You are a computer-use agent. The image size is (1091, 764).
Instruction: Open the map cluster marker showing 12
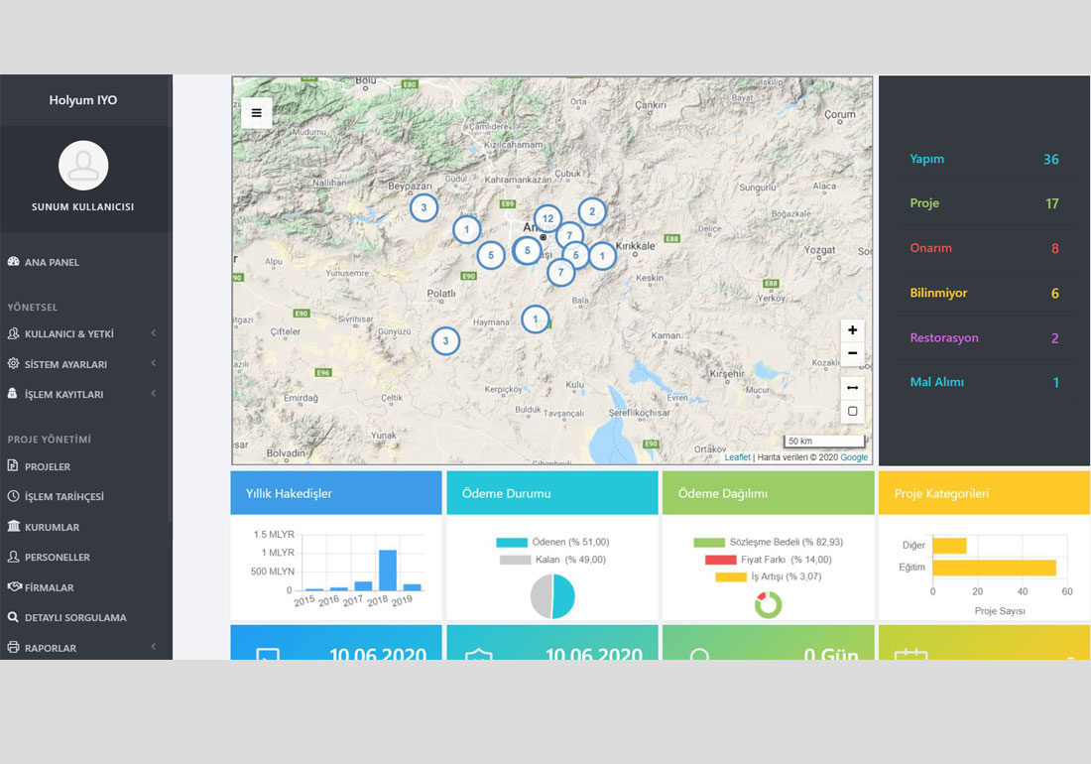pos(548,218)
